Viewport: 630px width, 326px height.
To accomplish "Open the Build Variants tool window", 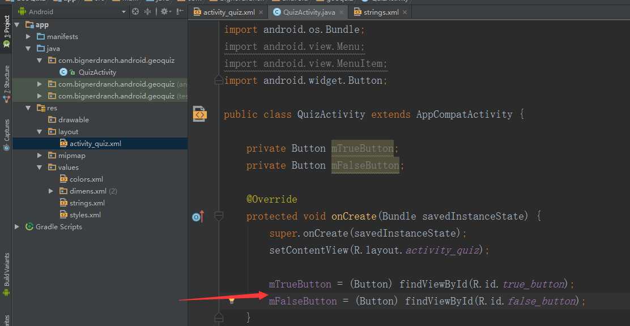I will click(x=6, y=274).
